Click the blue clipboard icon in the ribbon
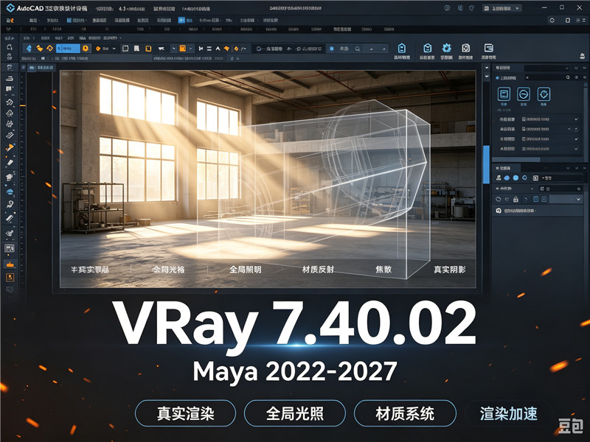This screenshot has width=590, height=442. (x=401, y=48)
